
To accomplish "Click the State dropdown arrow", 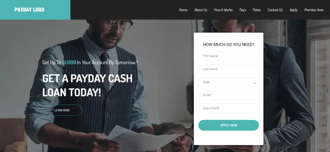I will point(254,83).
